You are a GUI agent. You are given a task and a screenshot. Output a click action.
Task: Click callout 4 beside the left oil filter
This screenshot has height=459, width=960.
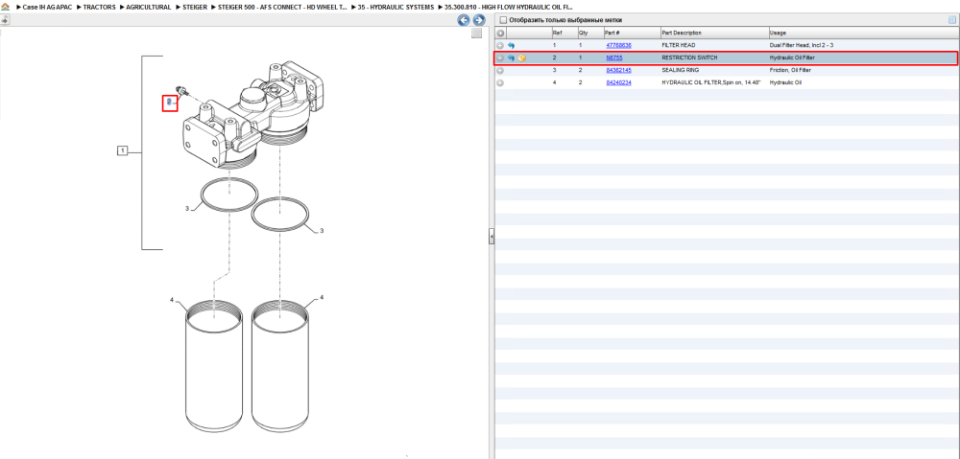172,299
